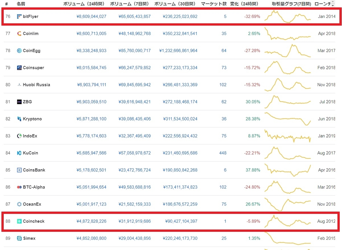Sort by the 名前 column header

pyautogui.click(x=21, y=4)
